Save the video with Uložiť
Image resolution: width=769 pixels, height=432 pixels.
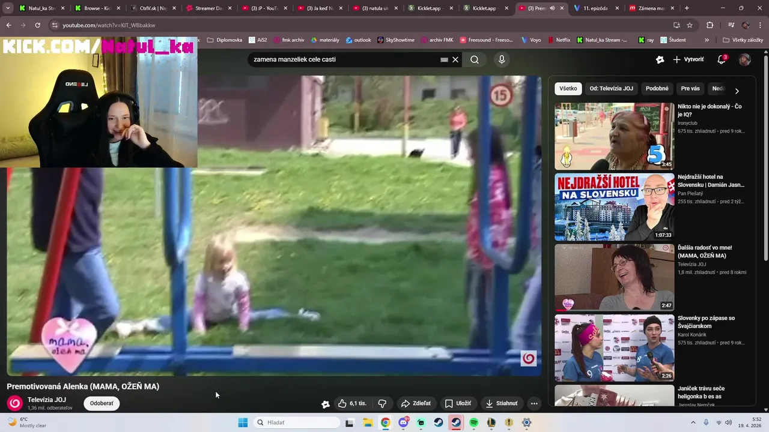pyautogui.click(x=458, y=403)
